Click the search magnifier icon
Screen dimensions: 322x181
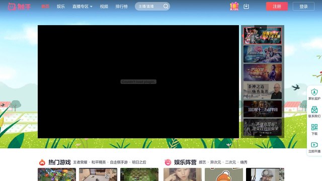click(x=166, y=7)
